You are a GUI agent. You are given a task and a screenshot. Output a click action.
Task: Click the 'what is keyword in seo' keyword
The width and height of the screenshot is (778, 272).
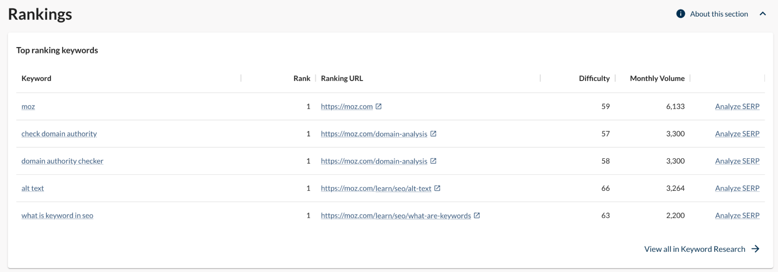pyautogui.click(x=57, y=216)
